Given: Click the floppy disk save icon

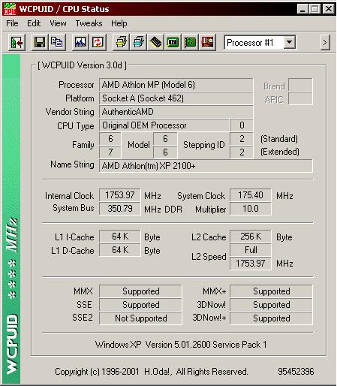Looking at the screenshot, I should click(x=40, y=43).
